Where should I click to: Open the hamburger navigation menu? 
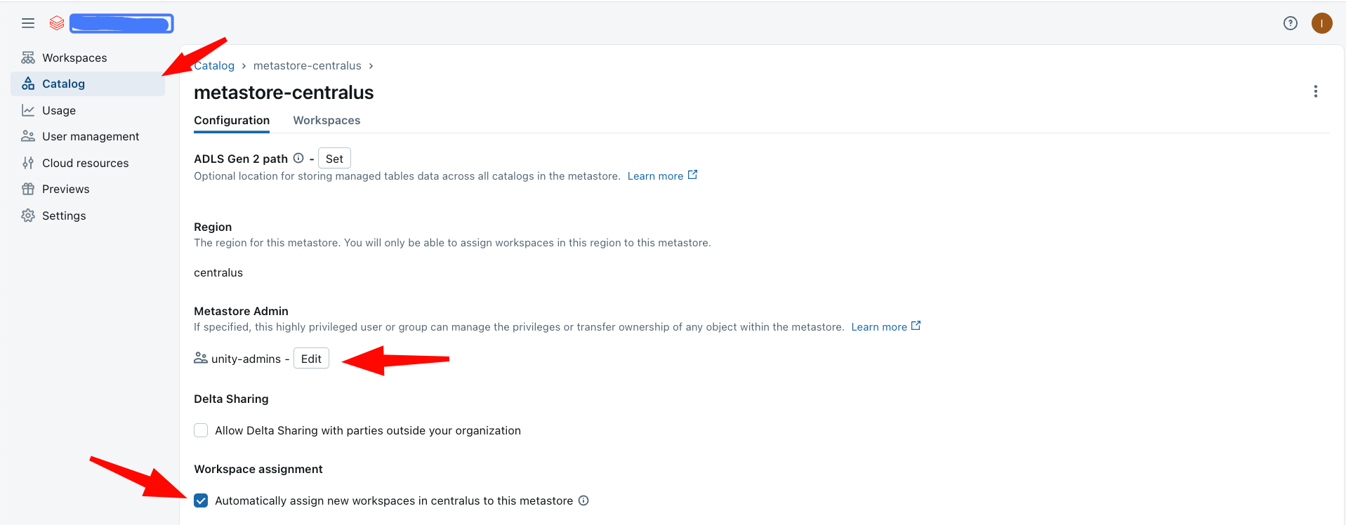(28, 23)
